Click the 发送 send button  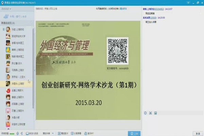click(x=198, y=134)
